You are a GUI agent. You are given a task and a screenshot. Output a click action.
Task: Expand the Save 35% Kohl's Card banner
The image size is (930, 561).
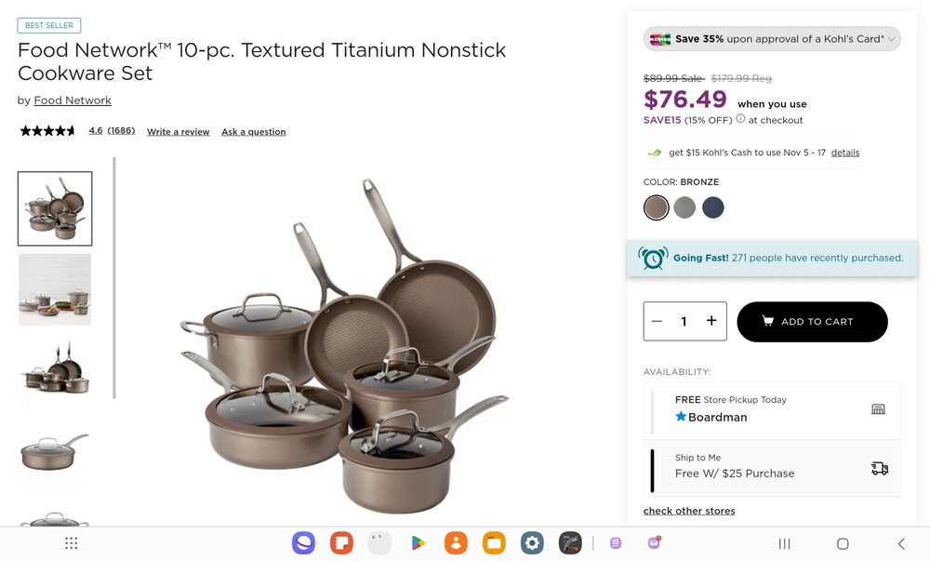772,39
